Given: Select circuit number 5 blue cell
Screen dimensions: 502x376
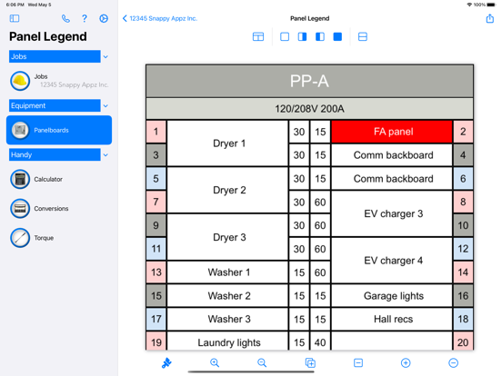Looking at the screenshot, I should (x=156, y=179).
